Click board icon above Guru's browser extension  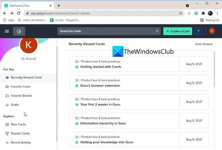tap(77, 80)
